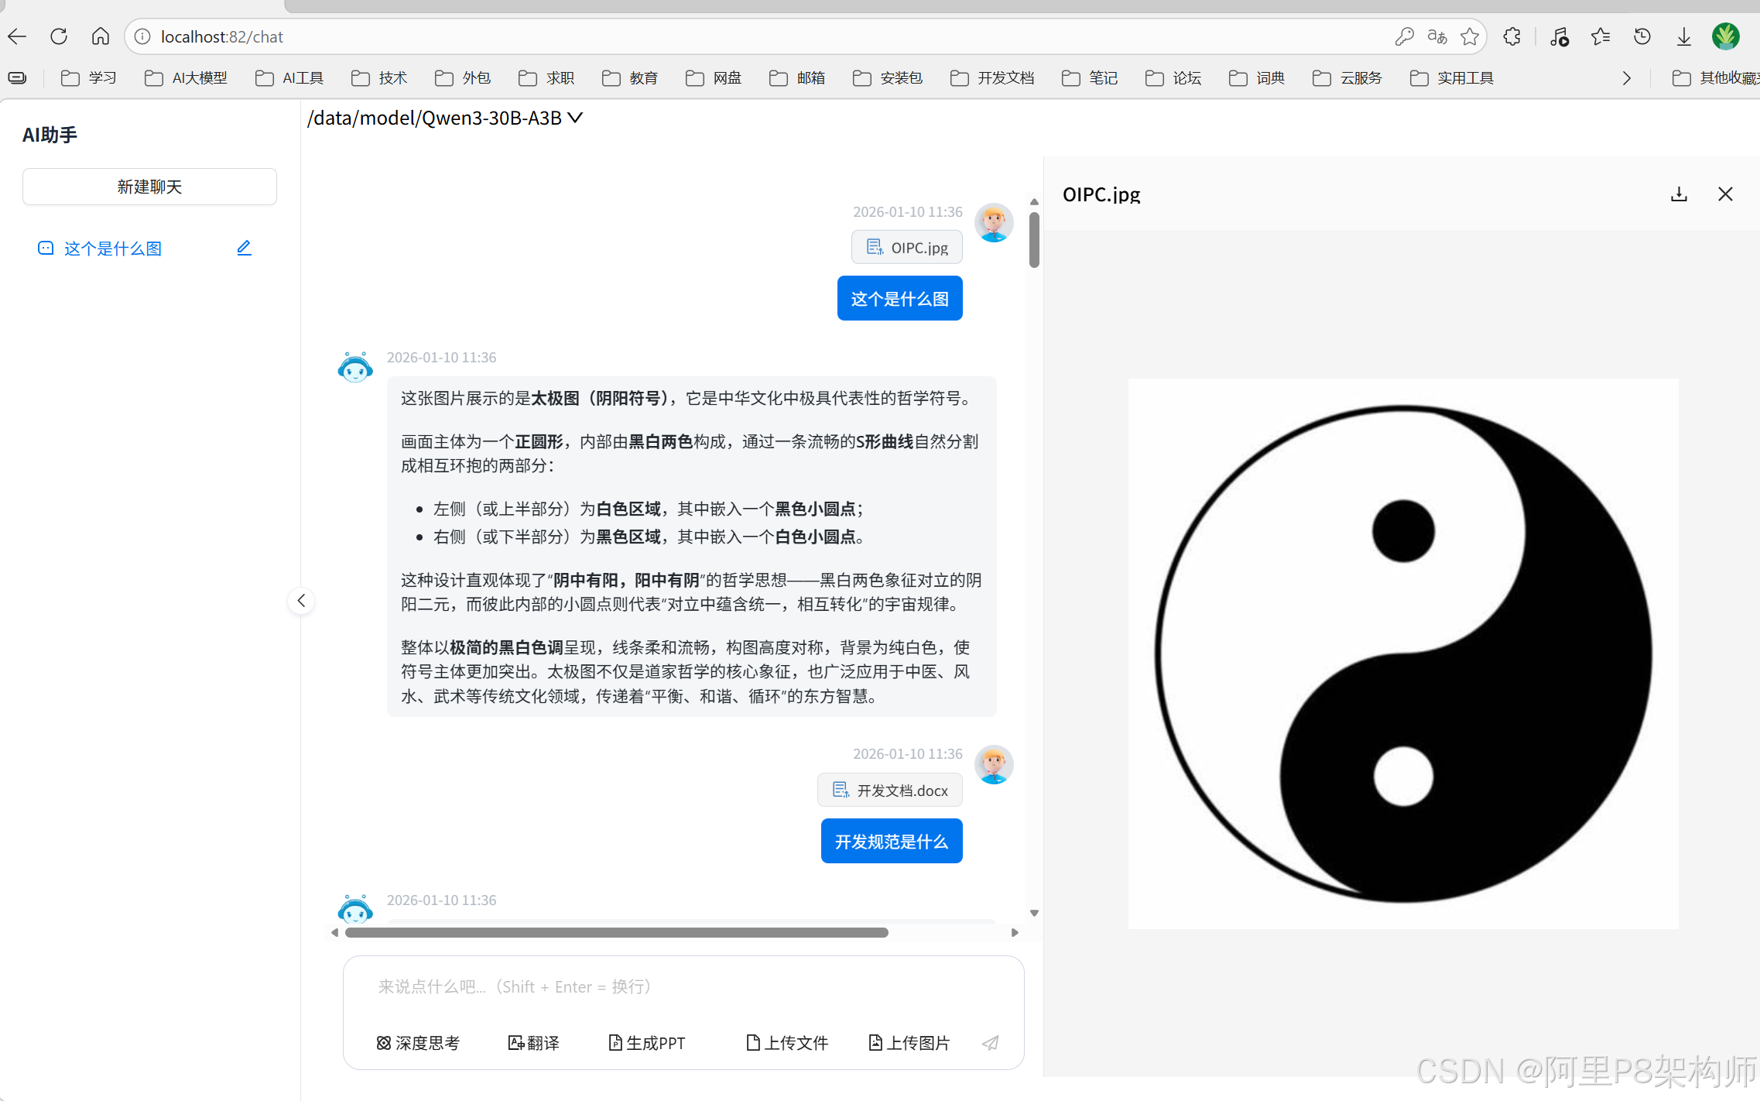Close the OIPC.jpg preview panel
Screen dimensions: 1760x1101
1724,194
